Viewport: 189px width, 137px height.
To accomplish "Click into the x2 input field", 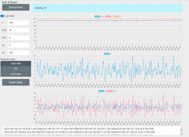I will click(18, 45).
